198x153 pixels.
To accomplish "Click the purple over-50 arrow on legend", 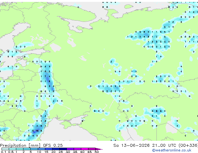I will point(99,149).
